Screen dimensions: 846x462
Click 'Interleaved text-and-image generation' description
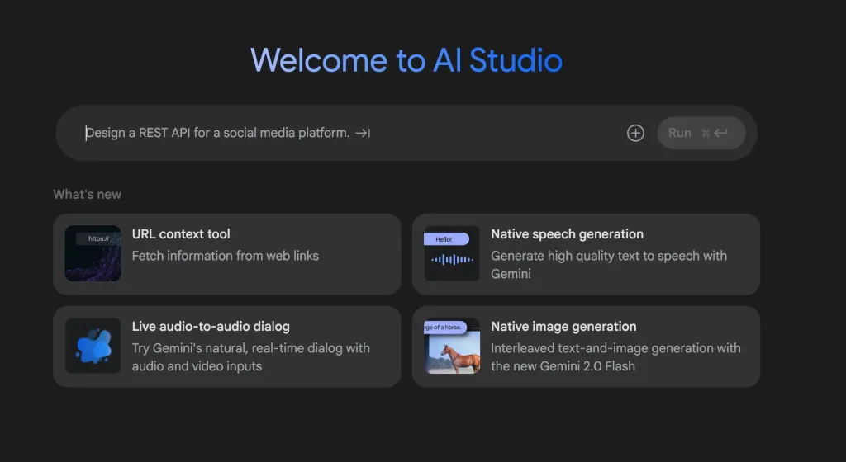tap(615, 357)
